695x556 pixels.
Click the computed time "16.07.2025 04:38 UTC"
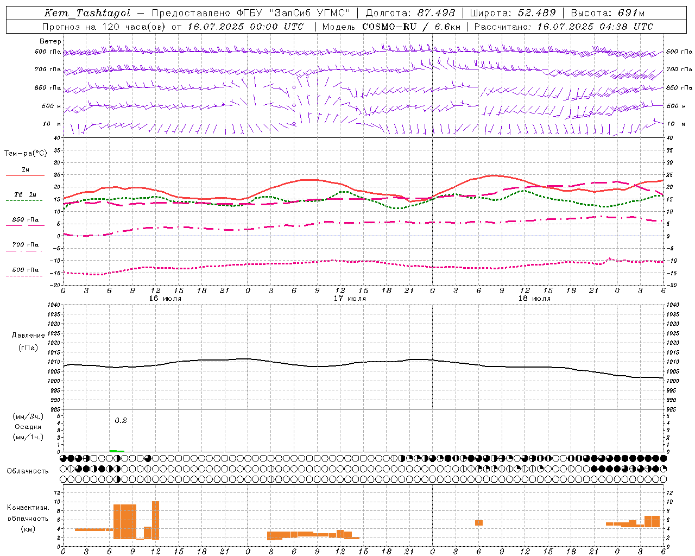(x=595, y=27)
